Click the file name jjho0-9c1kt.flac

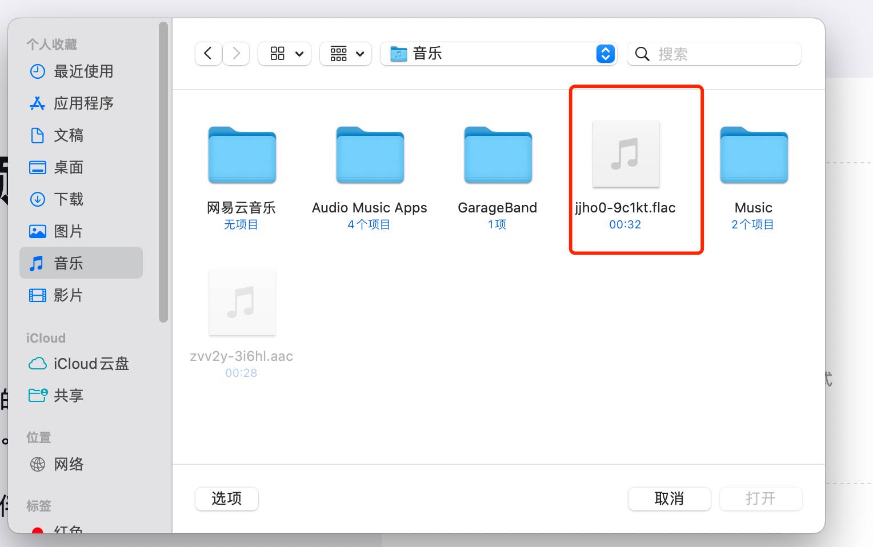[625, 208]
